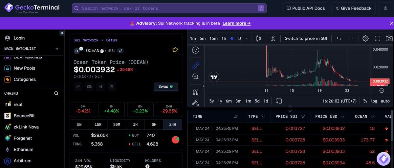Screen dimensions: 394x168
Task: Click the search network, dex or tokens field
Action: (169, 8)
